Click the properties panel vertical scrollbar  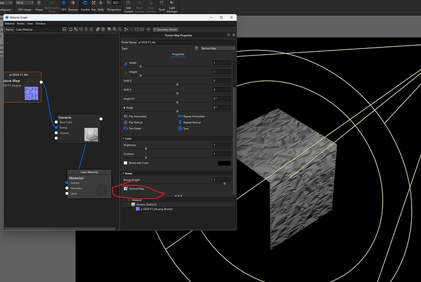click(234, 139)
